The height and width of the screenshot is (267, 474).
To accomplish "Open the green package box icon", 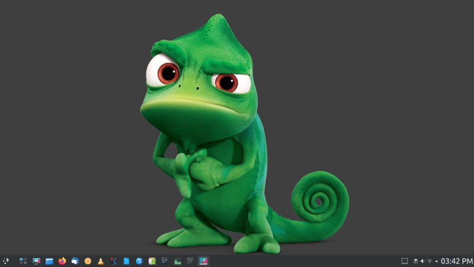I will pyautogui.click(x=152, y=261).
